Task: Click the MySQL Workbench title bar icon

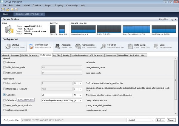Action: pyautogui.click(x=2, y=1)
